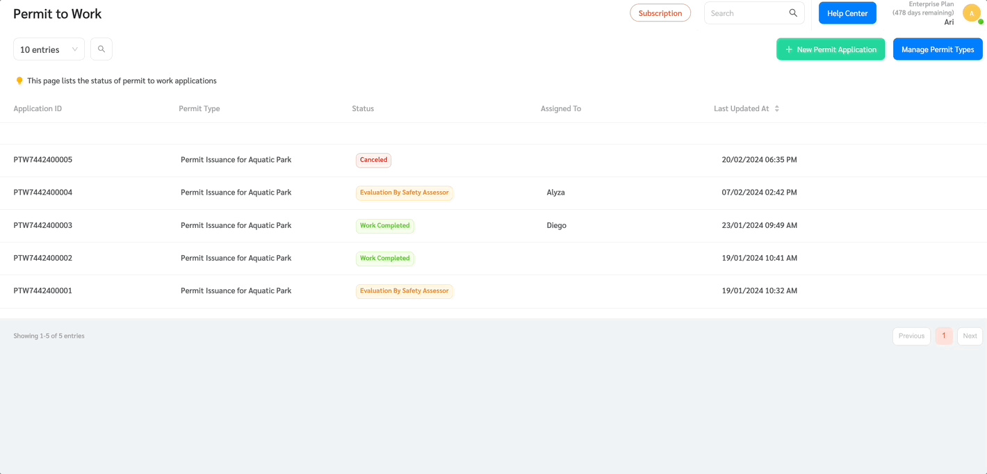Click the magnifier icon in the Search box
This screenshot has width=987, height=474.
coord(793,13)
